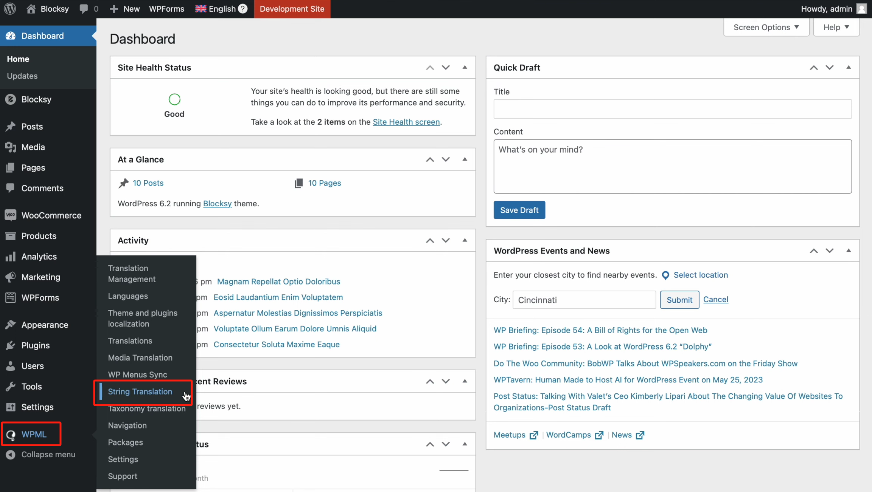The height and width of the screenshot is (492, 872).
Task: Expand the Screen Options dropdown
Action: pyautogui.click(x=766, y=27)
